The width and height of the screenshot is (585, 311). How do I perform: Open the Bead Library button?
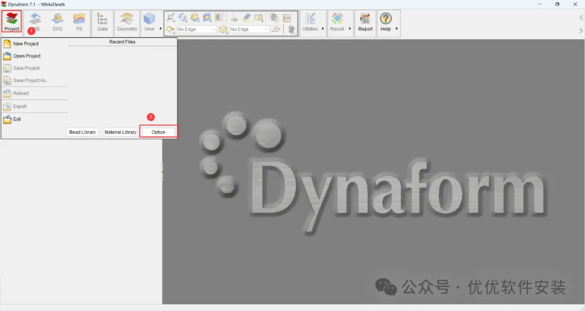click(x=82, y=132)
